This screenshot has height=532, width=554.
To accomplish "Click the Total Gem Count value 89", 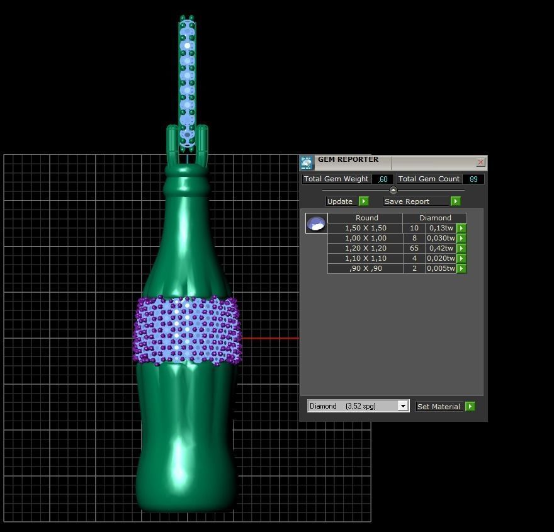I will [x=473, y=179].
